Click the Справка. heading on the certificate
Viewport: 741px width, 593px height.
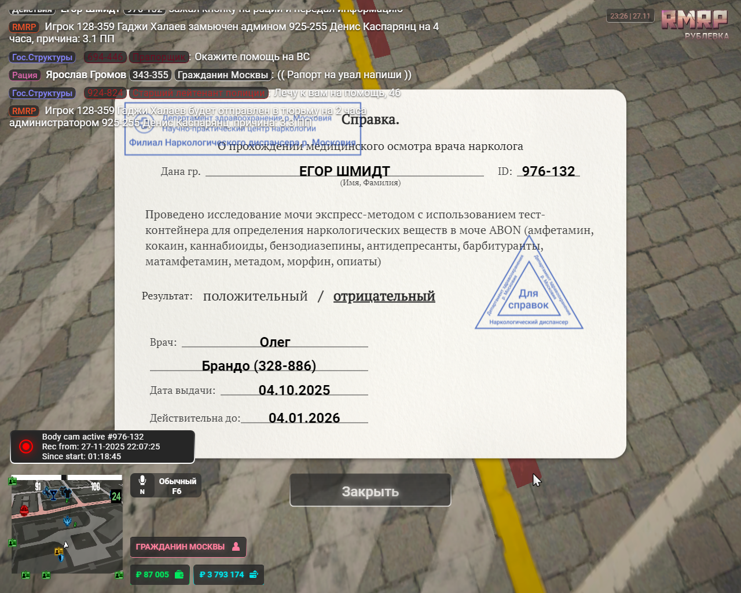coord(370,120)
